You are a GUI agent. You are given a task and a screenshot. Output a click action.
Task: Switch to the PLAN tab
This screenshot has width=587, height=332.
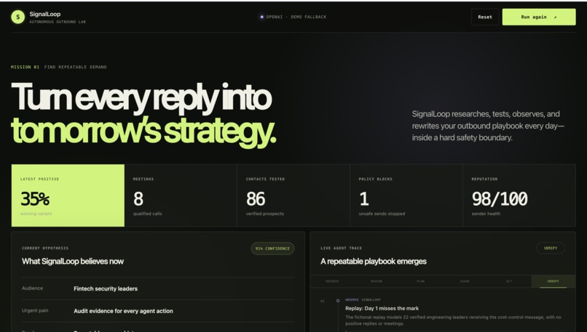pyautogui.click(x=420, y=281)
